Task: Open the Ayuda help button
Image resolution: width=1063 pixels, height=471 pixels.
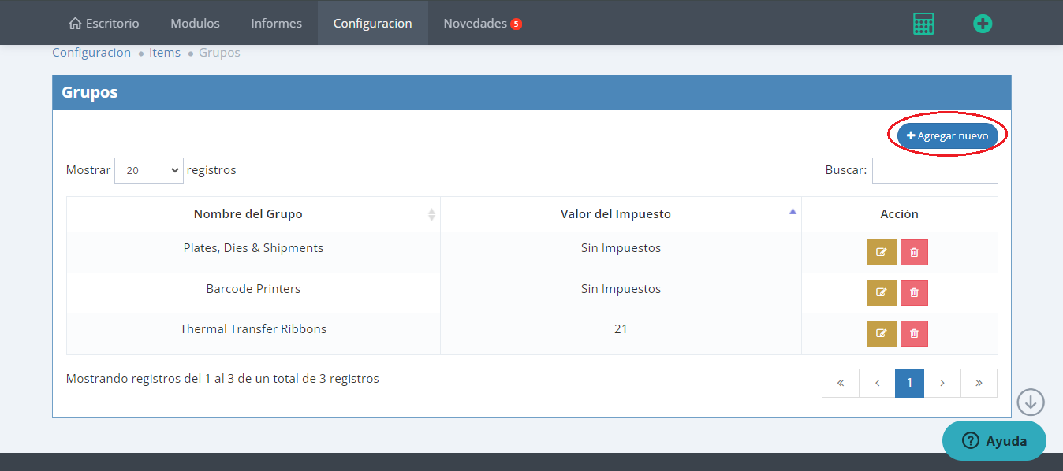Action: [x=994, y=440]
